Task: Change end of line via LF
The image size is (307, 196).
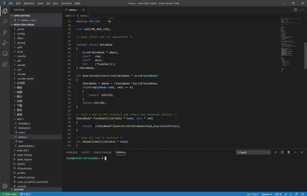Action: click(286, 194)
